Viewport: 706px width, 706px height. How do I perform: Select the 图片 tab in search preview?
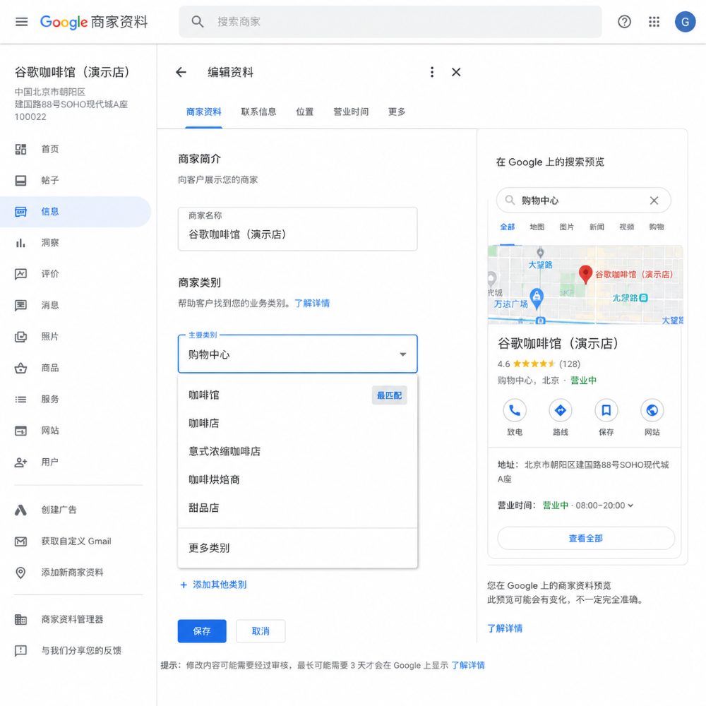[x=566, y=227]
